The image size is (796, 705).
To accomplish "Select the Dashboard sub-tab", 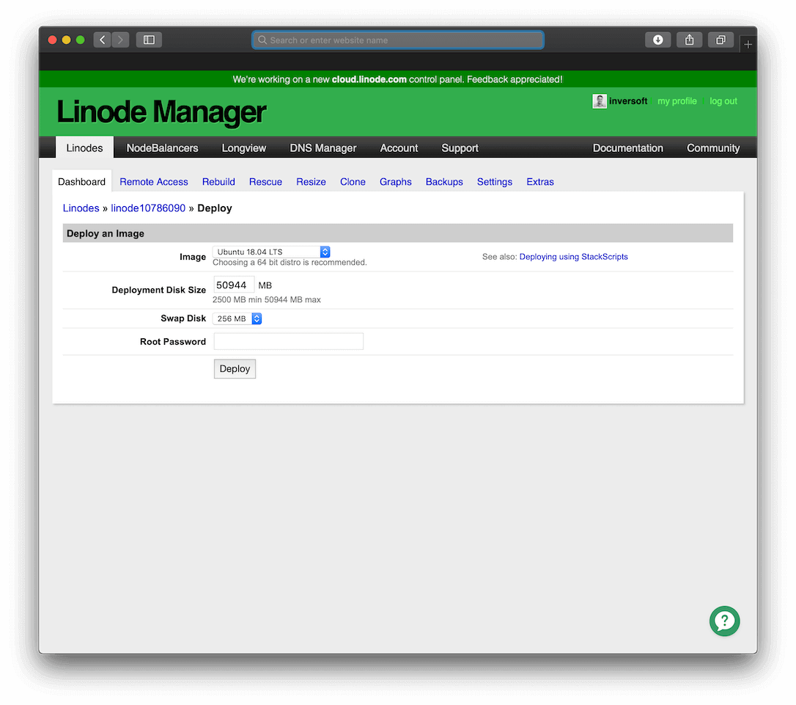I will pyautogui.click(x=82, y=181).
